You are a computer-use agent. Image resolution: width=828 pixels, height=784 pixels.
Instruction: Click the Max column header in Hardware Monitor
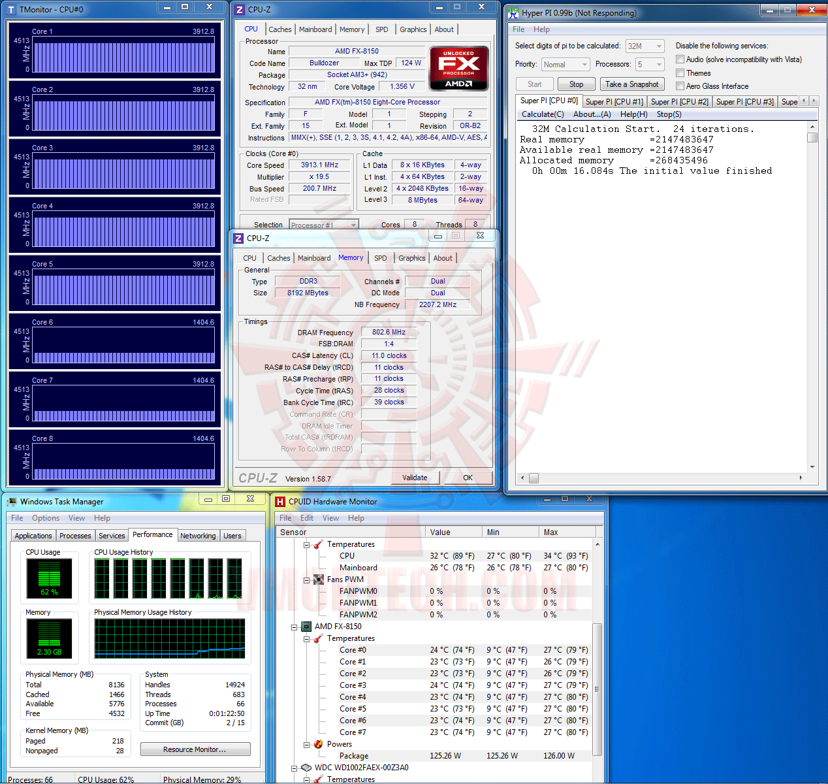point(567,532)
